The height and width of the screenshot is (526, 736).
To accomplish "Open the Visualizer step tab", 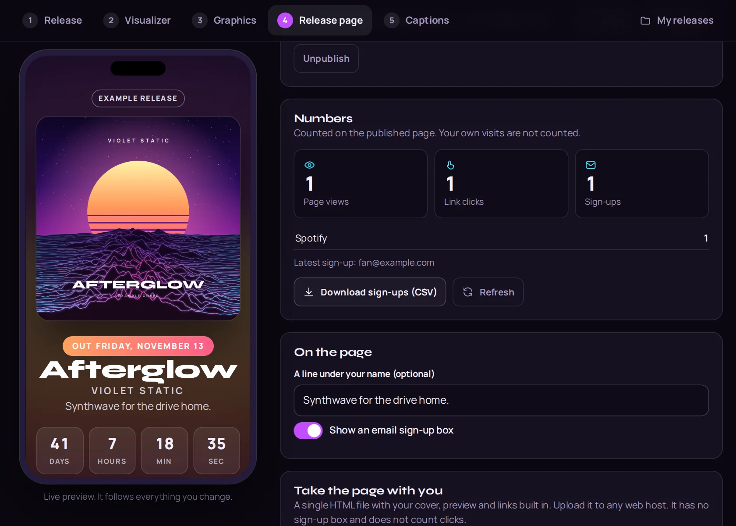I will click(x=137, y=20).
